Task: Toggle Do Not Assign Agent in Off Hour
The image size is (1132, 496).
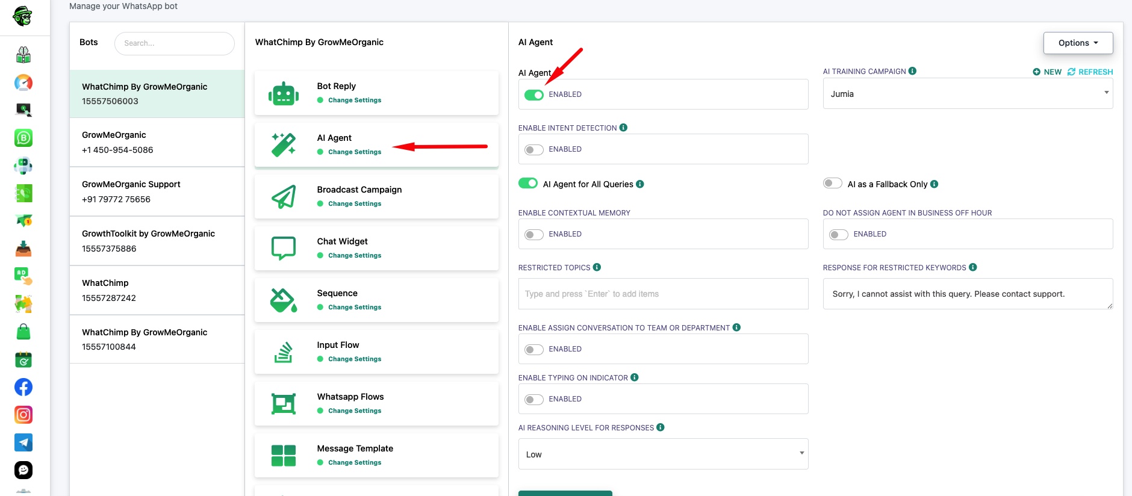Action: 838,234
